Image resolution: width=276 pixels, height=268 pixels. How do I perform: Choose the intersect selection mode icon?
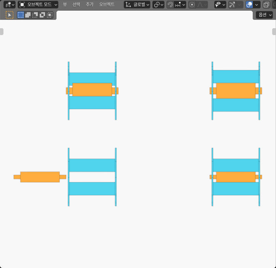tap(50, 15)
